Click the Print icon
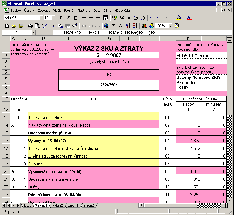Screen dimensions: 234x215 click(x=30, y=26)
